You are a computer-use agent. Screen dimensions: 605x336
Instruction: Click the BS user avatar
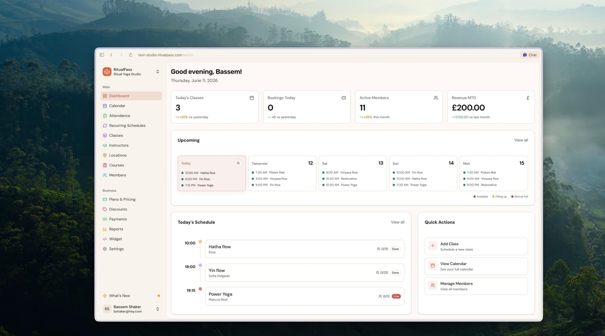(x=107, y=309)
